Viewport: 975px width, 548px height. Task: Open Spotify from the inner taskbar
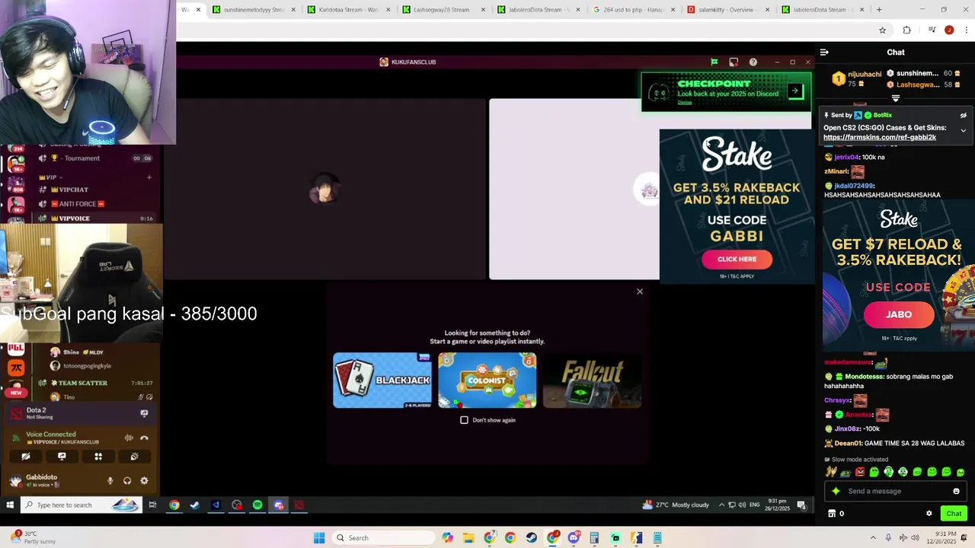[x=257, y=505]
